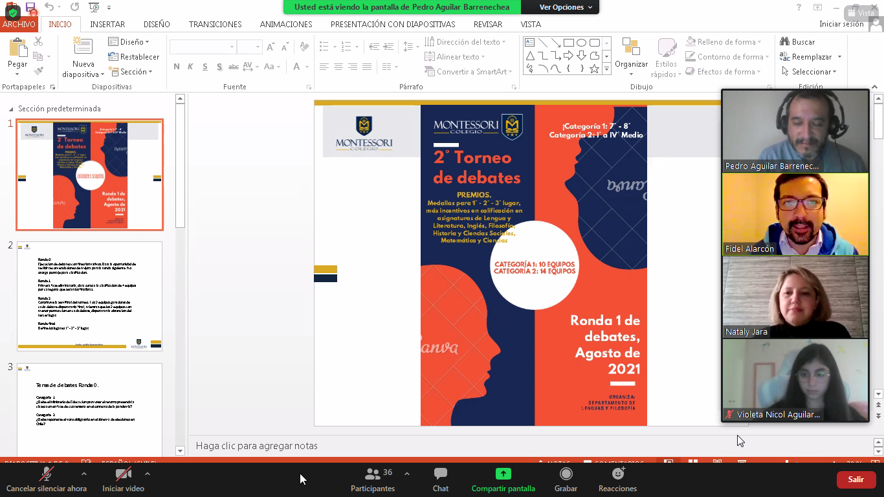Toggle italic formatting (K)

[x=190, y=67]
